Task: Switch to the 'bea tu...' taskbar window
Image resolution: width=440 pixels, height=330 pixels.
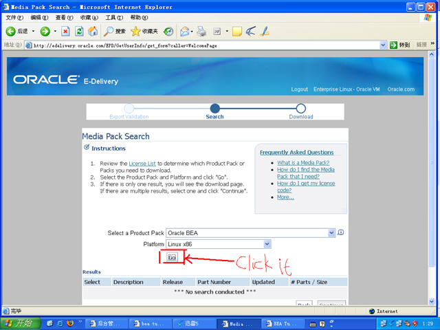Action: click(151, 324)
